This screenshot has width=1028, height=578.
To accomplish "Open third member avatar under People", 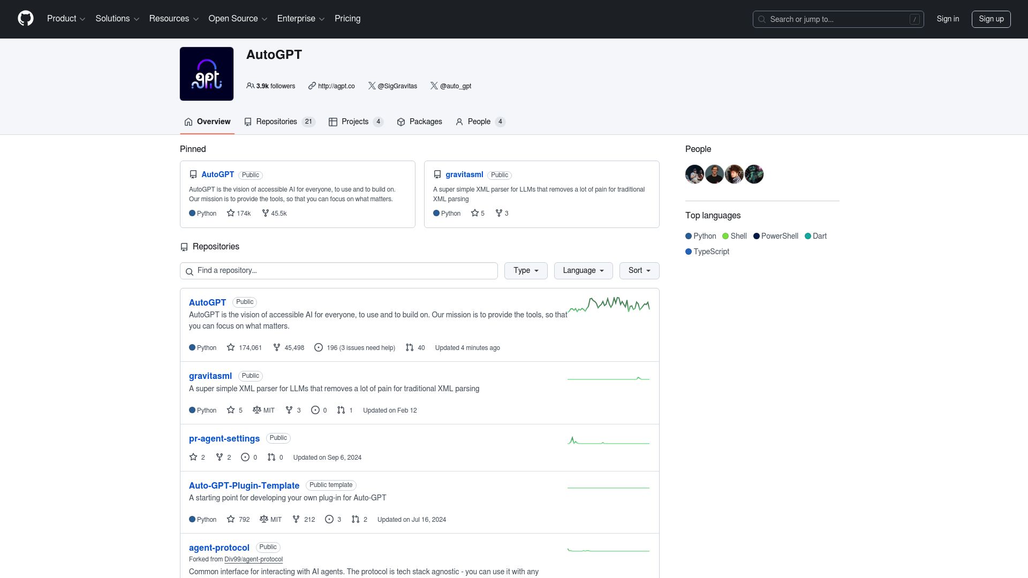I will (x=734, y=174).
